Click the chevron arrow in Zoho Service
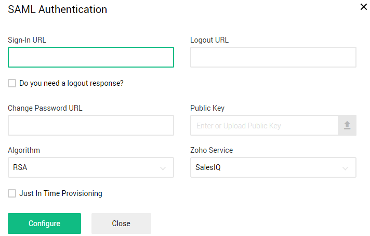The height and width of the screenshot is (236, 370). click(345, 168)
